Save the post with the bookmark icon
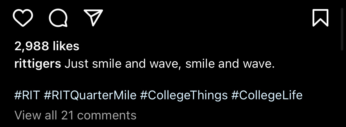The image size is (346, 127). (x=320, y=18)
